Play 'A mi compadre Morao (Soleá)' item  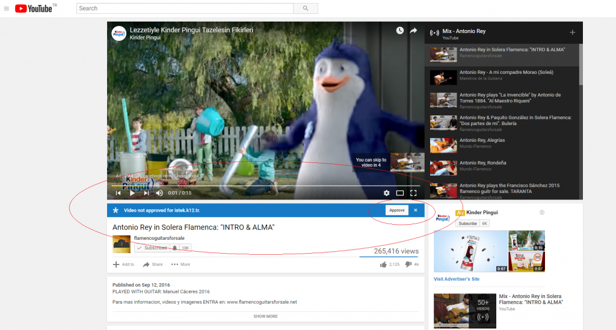pos(502,78)
